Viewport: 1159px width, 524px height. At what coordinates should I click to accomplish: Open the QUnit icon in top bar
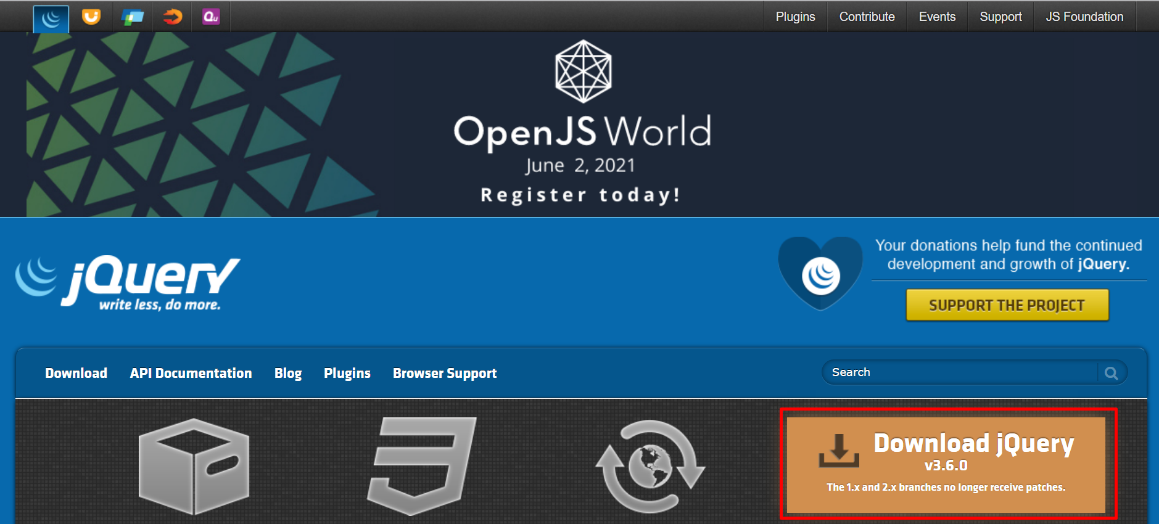pyautogui.click(x=211, y=17)
